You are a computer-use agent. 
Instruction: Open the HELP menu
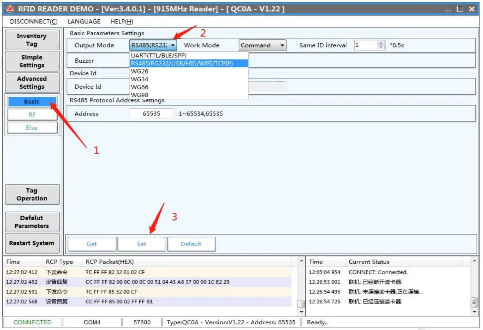tap(121, 21)
